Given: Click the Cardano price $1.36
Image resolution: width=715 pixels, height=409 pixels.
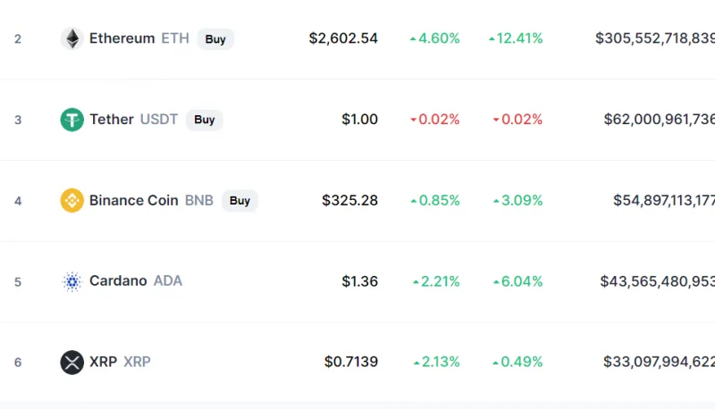Looking at the screenshot, I should [x=360, y=281].
